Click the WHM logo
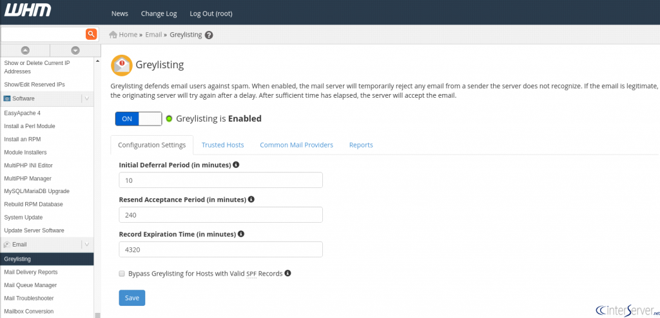 click(x=27, y=10)
